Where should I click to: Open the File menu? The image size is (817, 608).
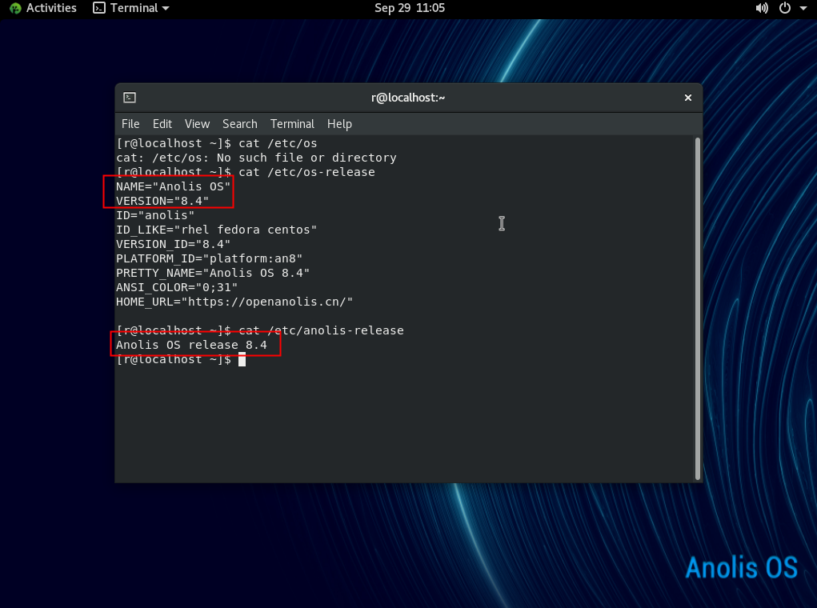(130, 124)
